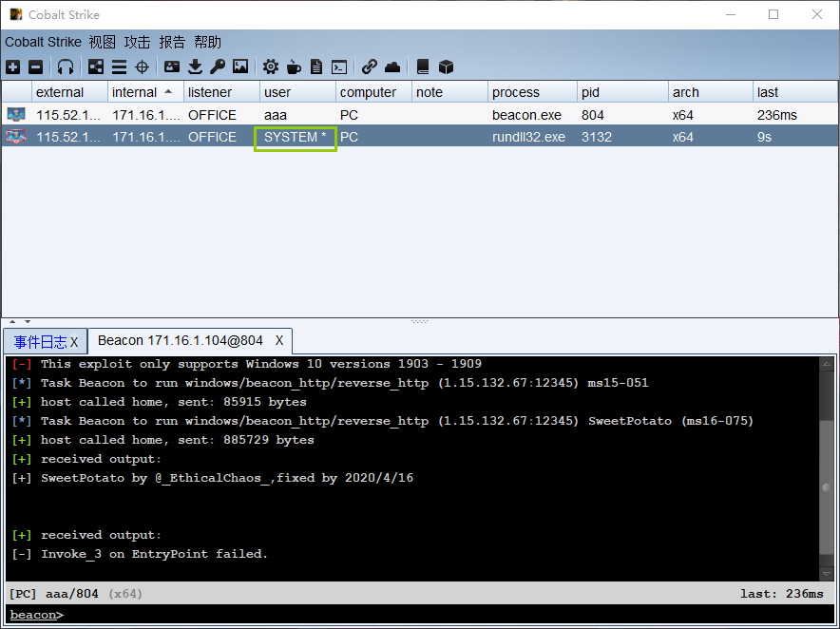Click the disconnect minus icon in toolbar

35,67
